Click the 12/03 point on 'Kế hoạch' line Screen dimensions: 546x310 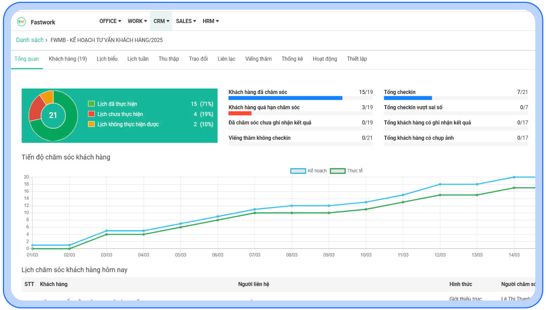coord(440,184)
